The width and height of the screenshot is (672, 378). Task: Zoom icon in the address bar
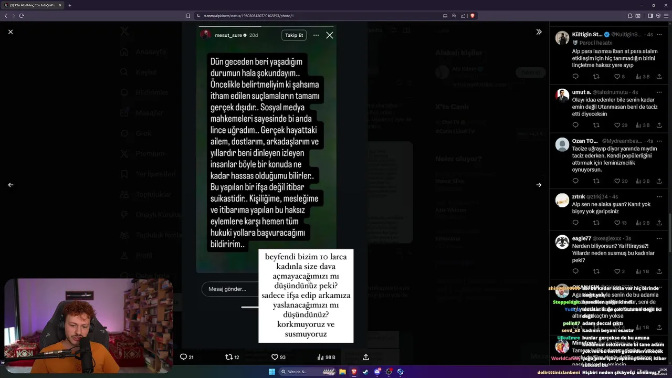click(x=454, y=16)
